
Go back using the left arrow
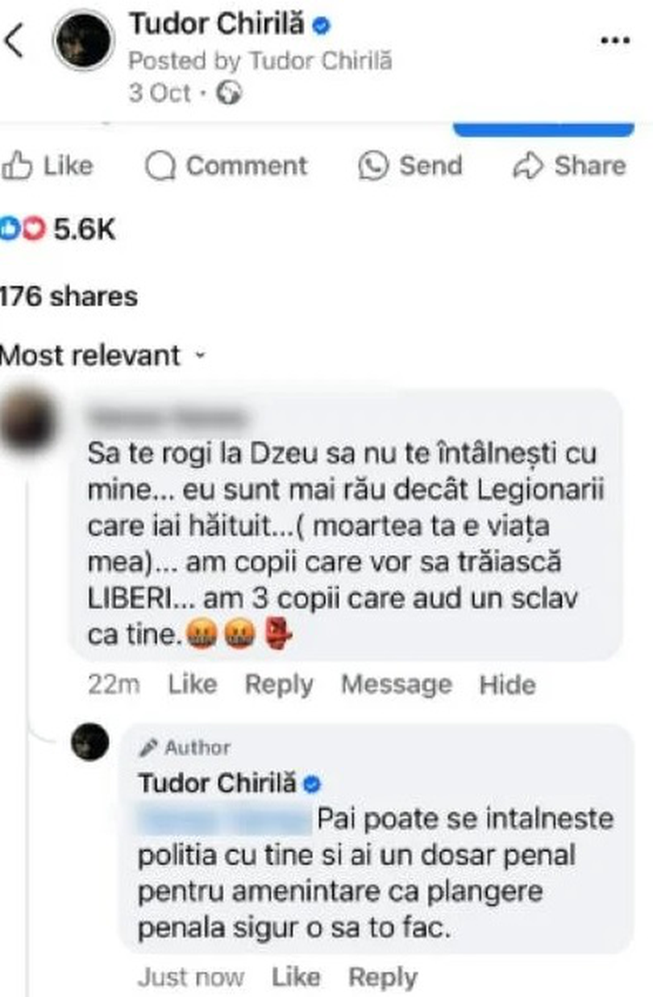point(15,42)
